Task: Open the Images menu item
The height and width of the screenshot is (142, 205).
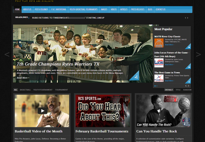Action: click(104, 10)
